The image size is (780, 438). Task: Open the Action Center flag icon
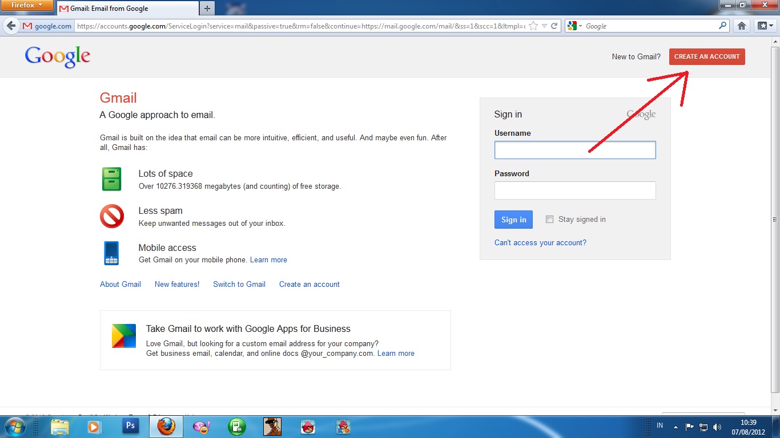[x=690, y=427]
